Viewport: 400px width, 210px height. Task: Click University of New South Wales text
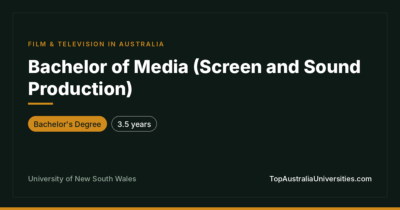[82, 179]
